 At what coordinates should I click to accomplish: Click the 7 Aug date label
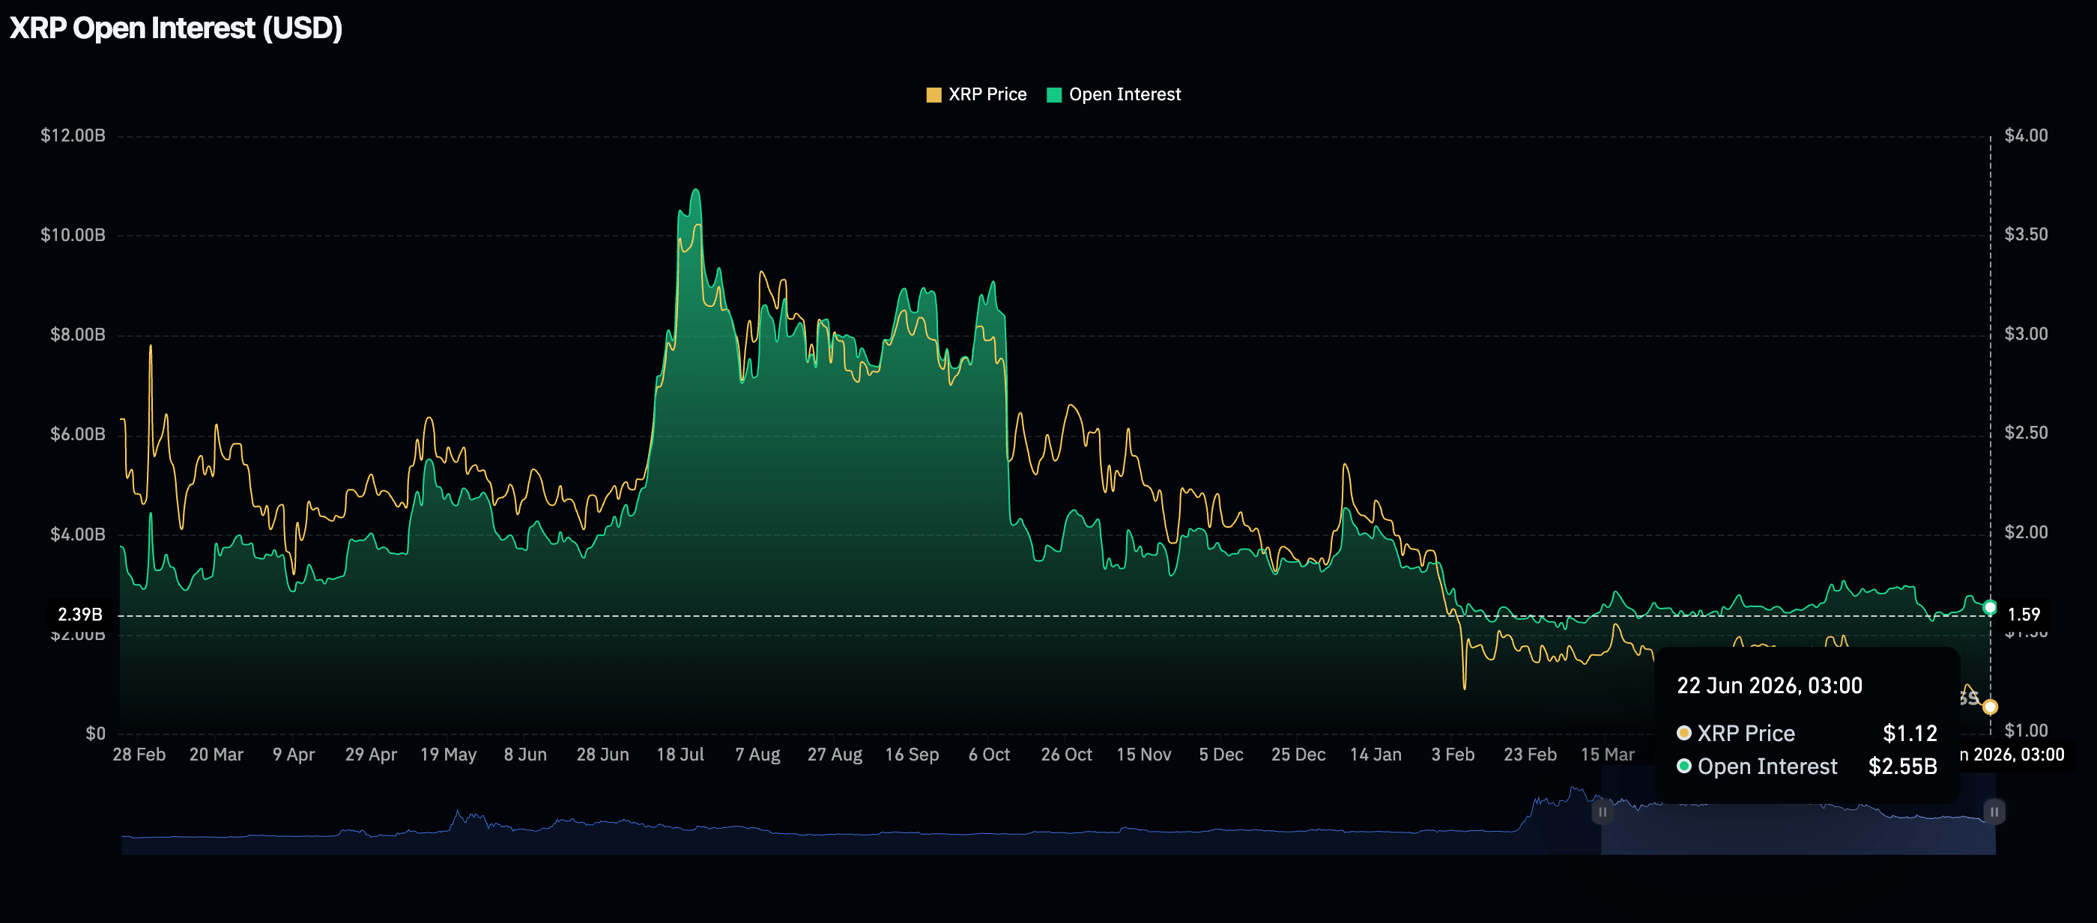coord(758,755)
